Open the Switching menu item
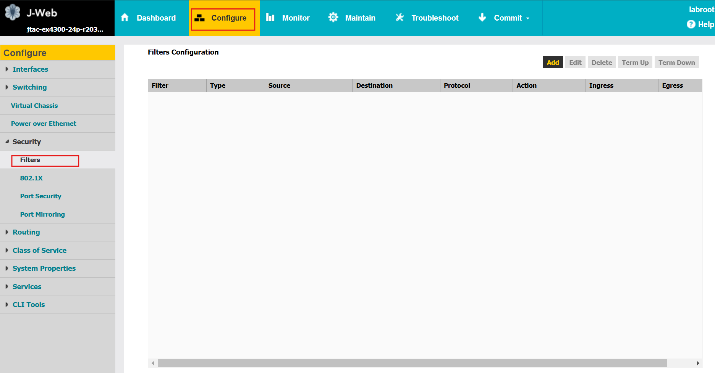The height and width of the screenshot is (373, 715). pos(29,87)
